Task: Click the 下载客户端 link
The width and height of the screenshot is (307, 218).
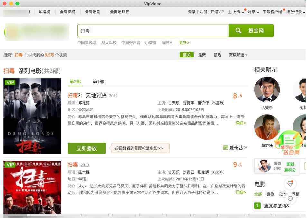Action: [272, 12]
